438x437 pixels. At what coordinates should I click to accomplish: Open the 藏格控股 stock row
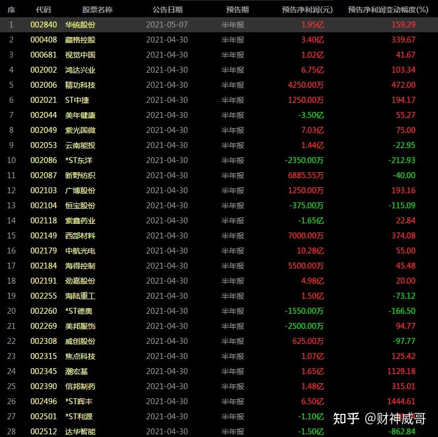click(x=219, y=40)
